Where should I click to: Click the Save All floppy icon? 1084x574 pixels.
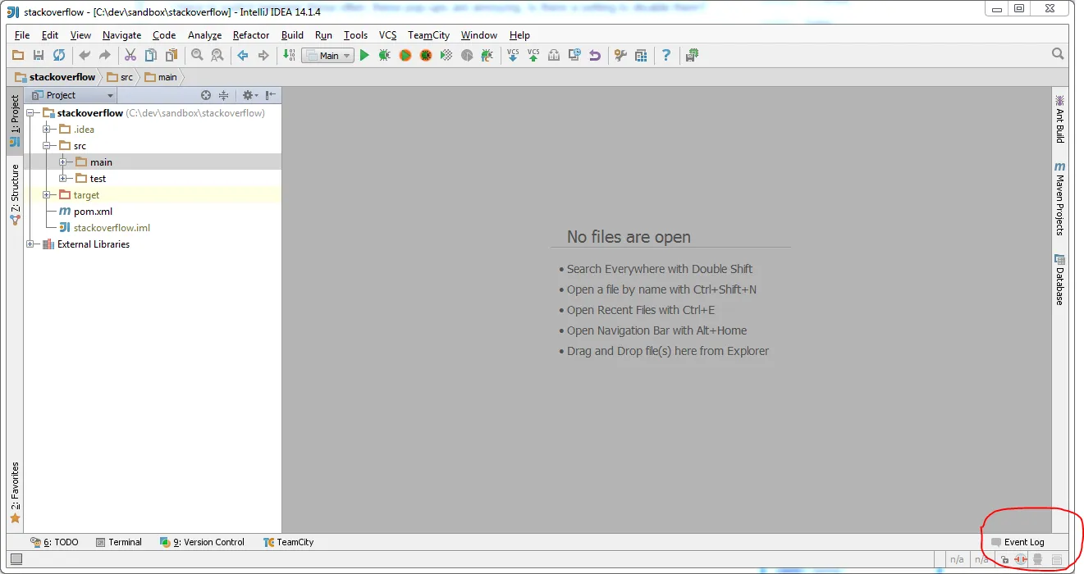(38, 55)
